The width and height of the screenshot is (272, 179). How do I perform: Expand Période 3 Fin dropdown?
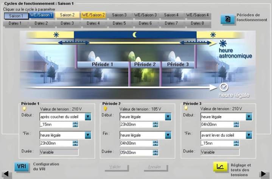(249, 135)
